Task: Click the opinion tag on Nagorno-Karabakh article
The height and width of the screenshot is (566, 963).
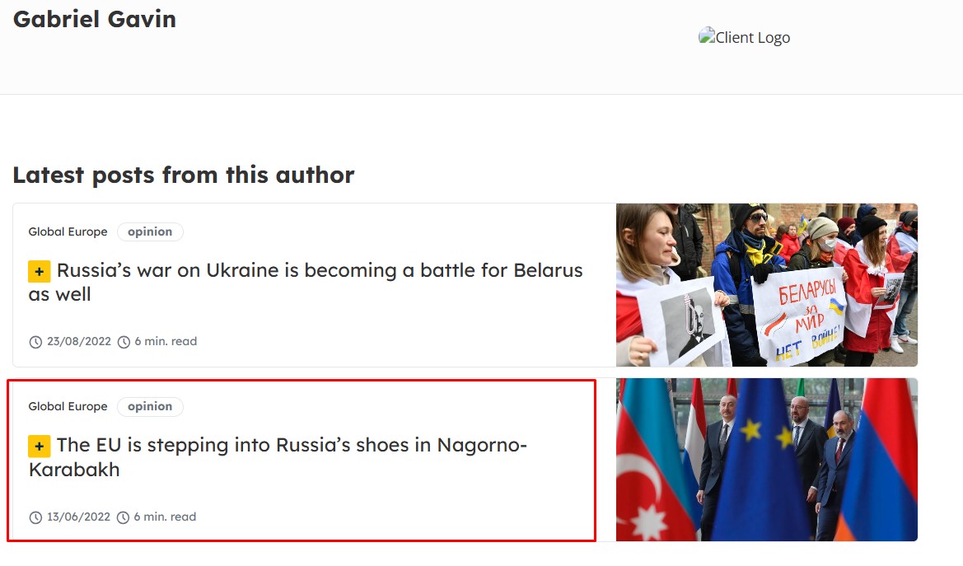Action: (x=150, y=406)
